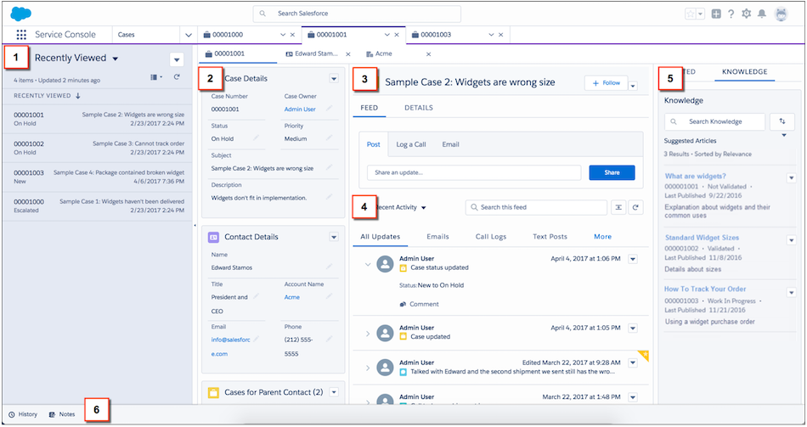This screenshot has width=807, height=427.
Task: Click the Salesforce cloud logo
Action: coord(21,14)
